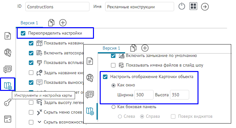The width and height of the screenshot is (236, 128).
Task: Click the circled plus icon below the ID field
Action: tap(63, 23)
